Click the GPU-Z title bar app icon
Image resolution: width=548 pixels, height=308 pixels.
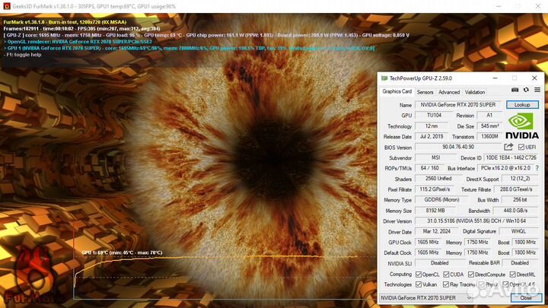(x=384, y=78)
